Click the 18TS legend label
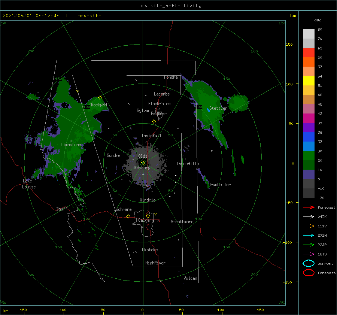Viewport: 337px width, 315px height. (x=322, y=254)
